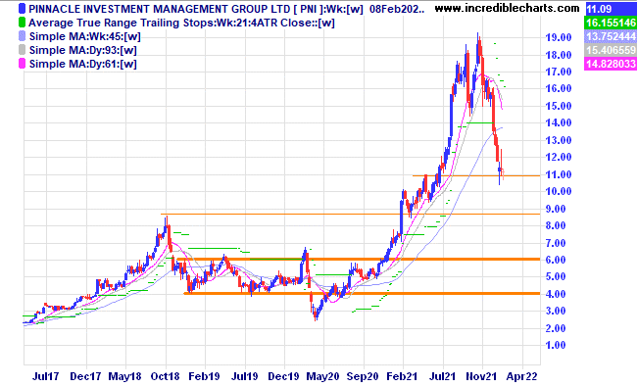
Task: Click the Jul19 date axis label
Action: coord(245,376)
